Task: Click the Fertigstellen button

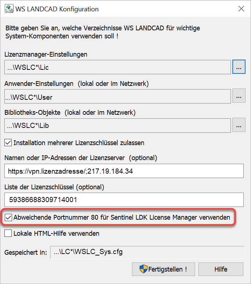Action: click(163, 269)
